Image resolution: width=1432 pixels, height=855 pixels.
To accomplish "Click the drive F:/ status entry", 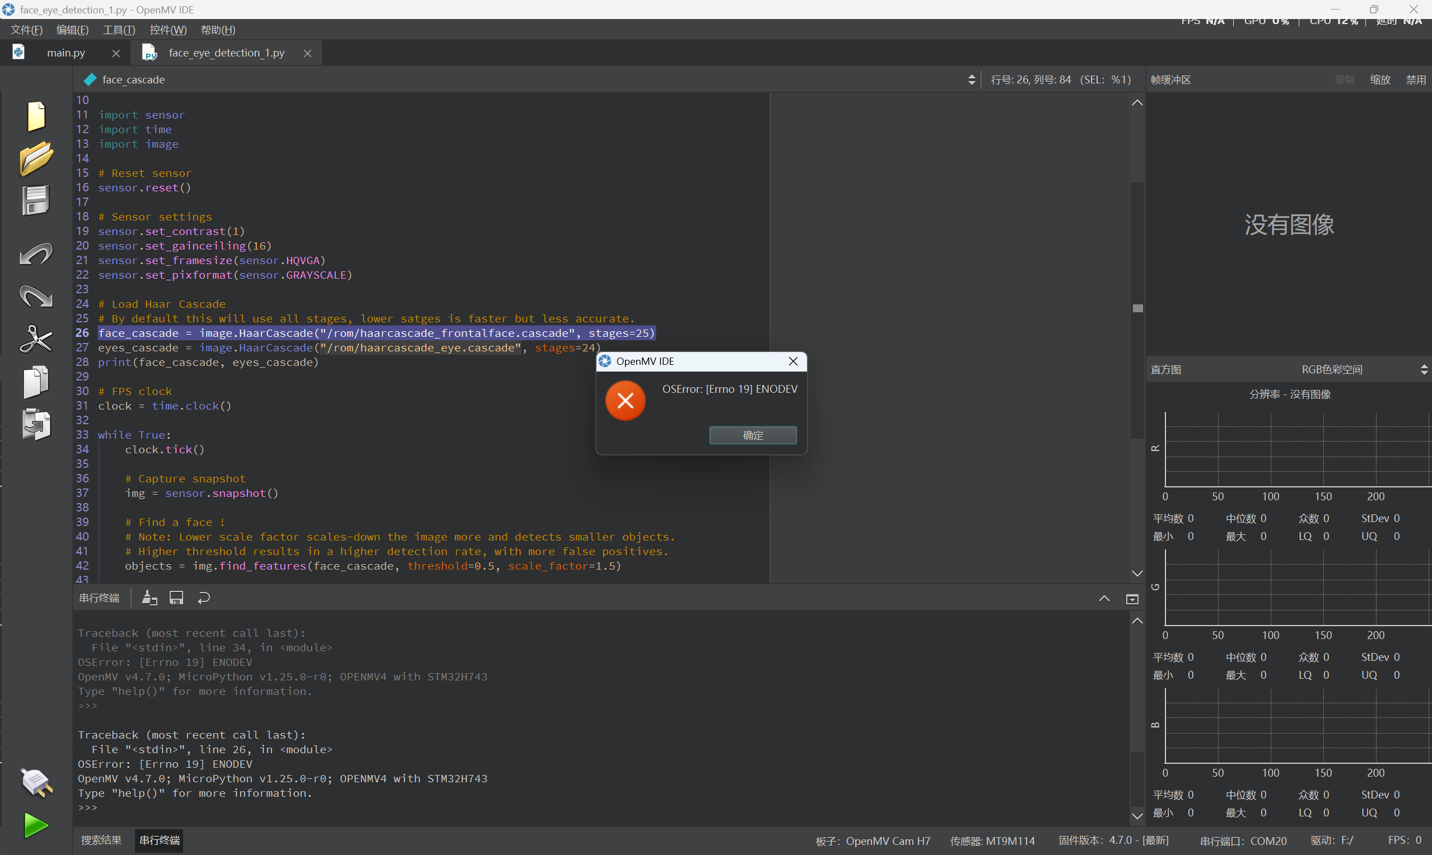I will (x=1332, y=840).
